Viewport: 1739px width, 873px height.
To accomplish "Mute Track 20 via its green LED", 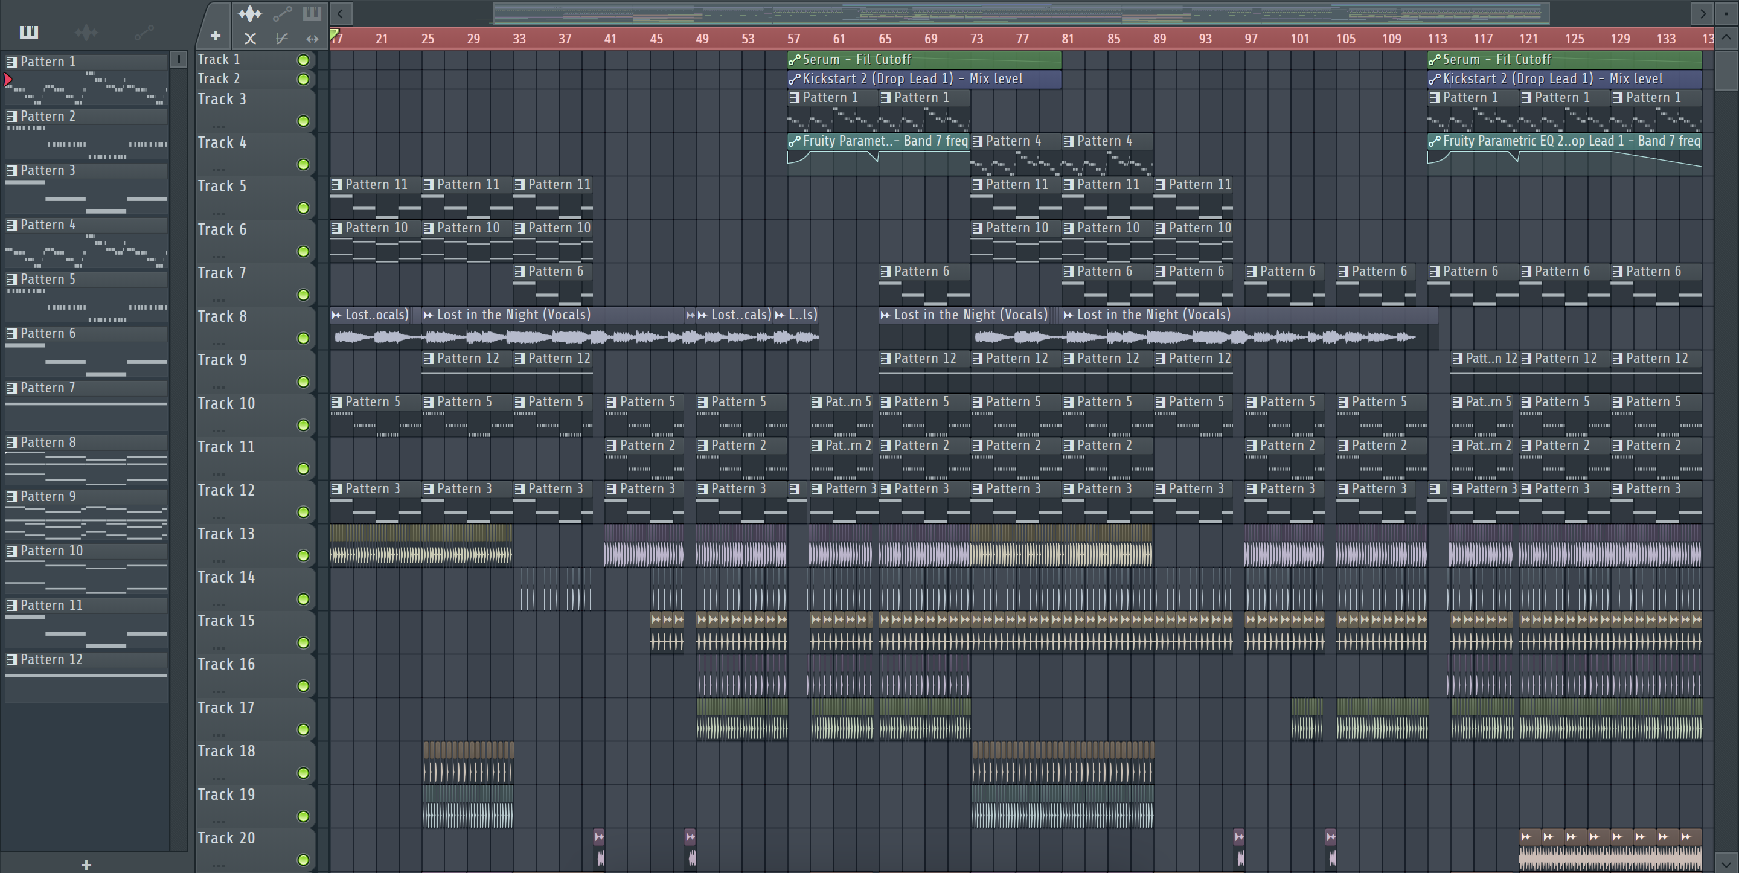I will [x=303, y=860].
